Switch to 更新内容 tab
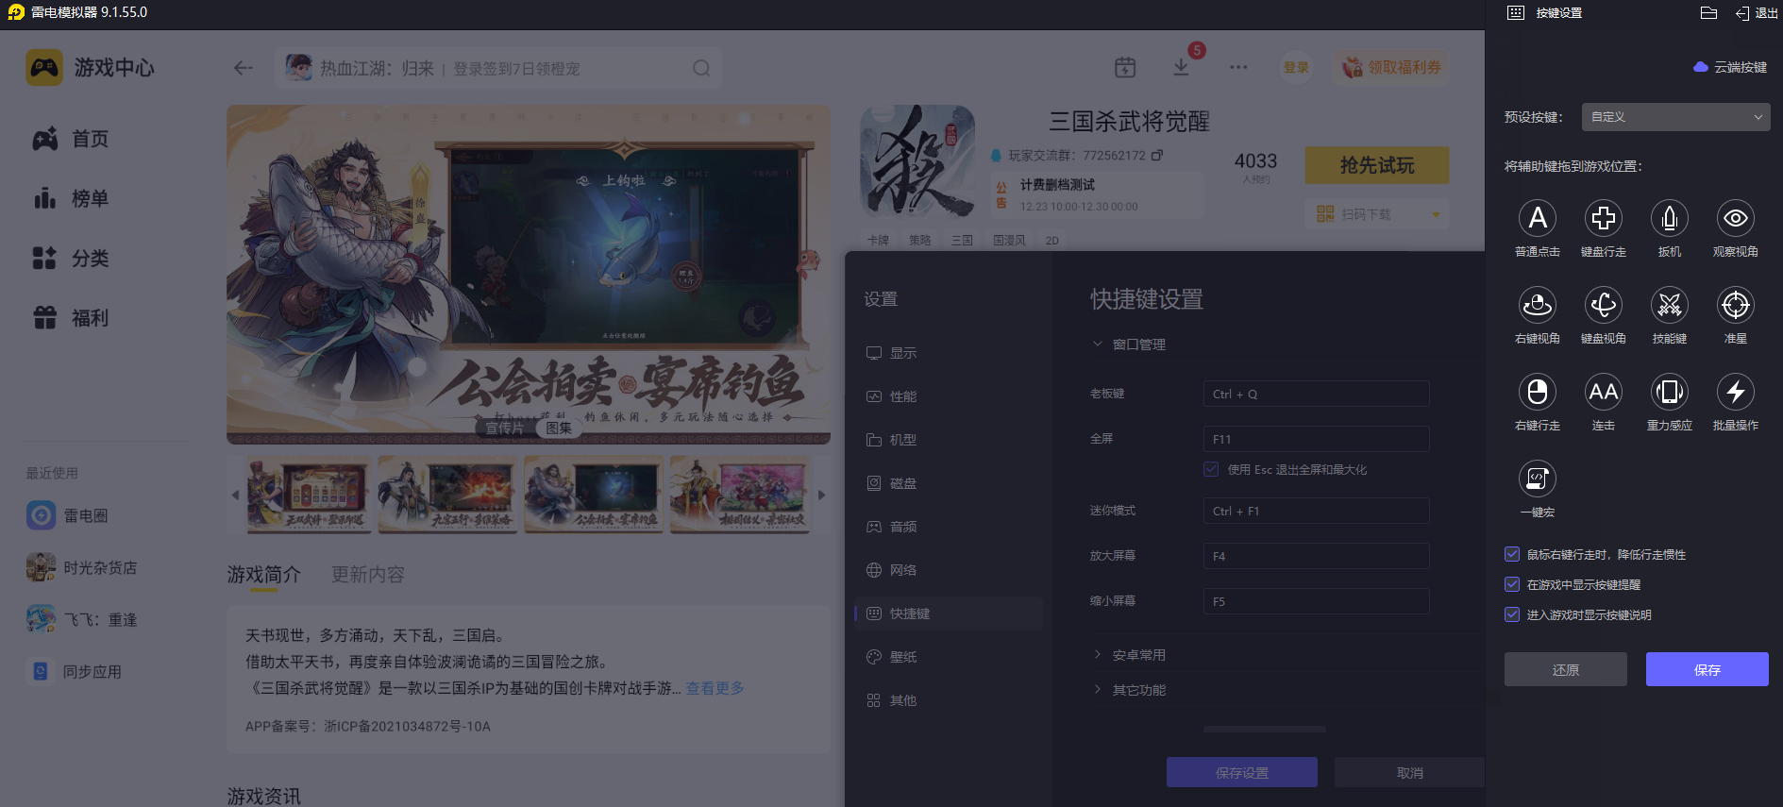This screenshot has height=807, width=1783. [x=367, y=574]
